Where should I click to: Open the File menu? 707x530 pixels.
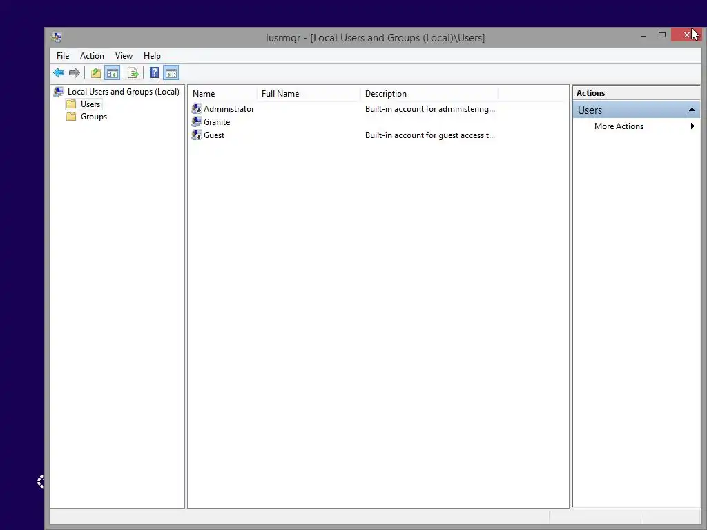pos(63,56)
